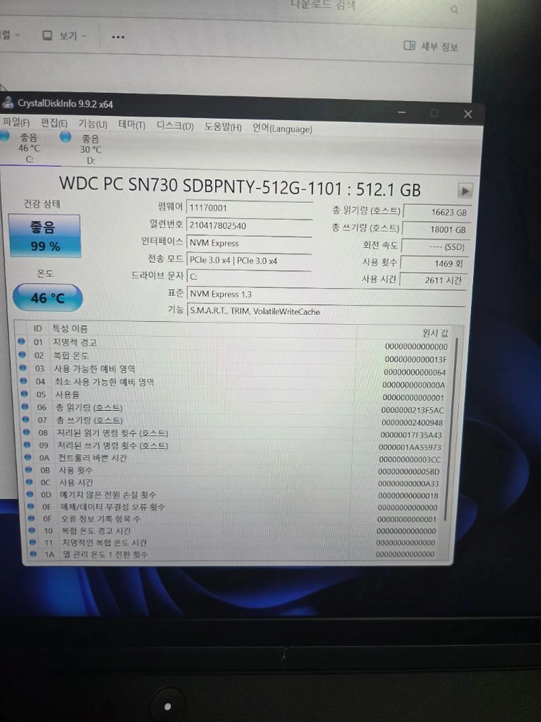The width and height of the screenshot is (541, 722).
Task: Open the 도움말(H) menu
Action: (223, 126)
